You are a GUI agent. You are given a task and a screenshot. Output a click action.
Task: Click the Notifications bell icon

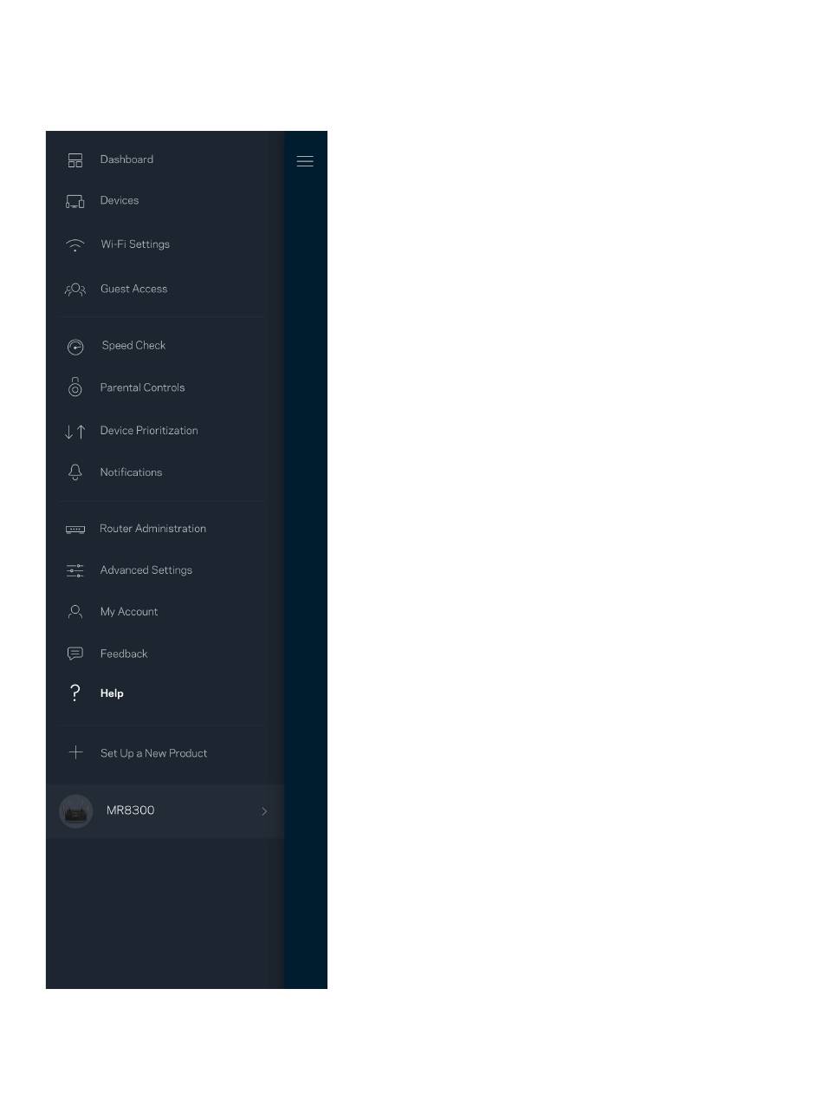[75, 472]
